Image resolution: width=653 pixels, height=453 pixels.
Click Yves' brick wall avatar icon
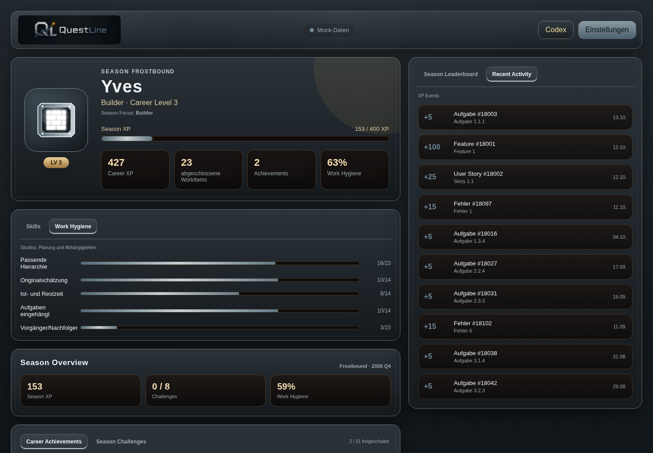pos(56,120)
